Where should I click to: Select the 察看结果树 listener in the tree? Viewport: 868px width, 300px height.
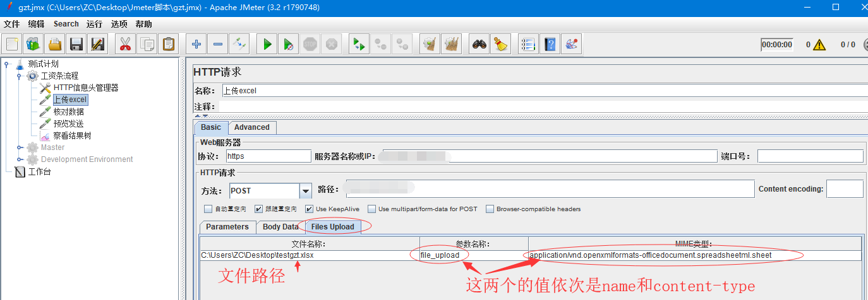(73, 136)
